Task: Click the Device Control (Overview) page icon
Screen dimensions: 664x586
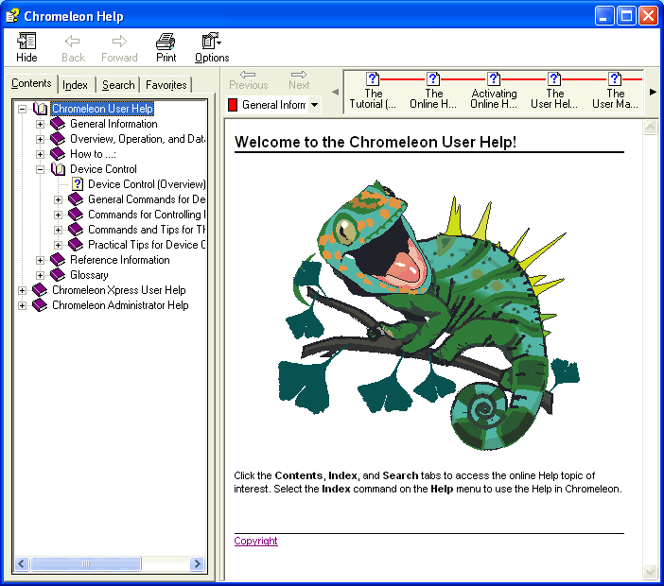Action: (x=77, y=184)
